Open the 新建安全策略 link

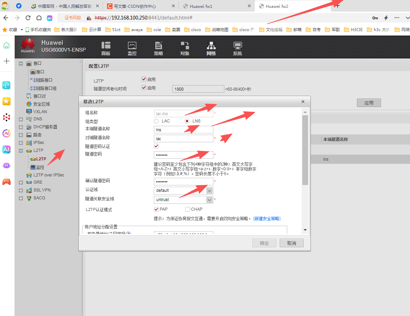267,219
